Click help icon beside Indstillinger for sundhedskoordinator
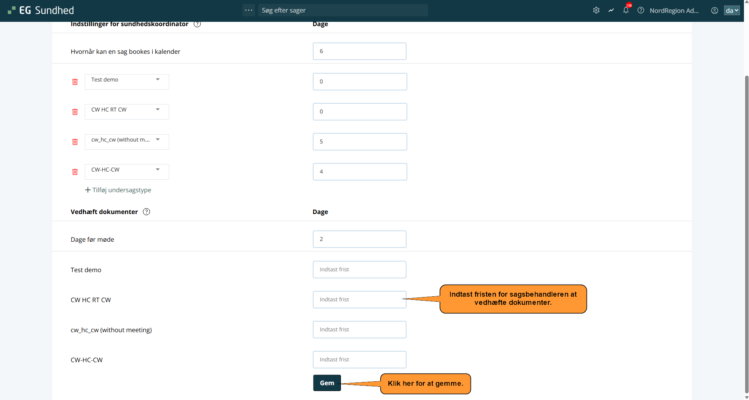The image size is (749, 400). [x=197, y=24]
